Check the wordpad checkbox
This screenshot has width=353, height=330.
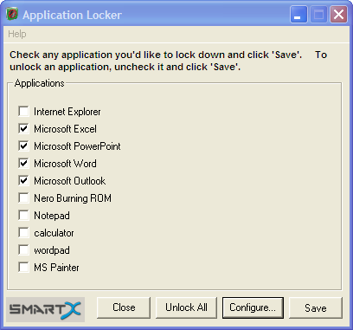point(23,249)
